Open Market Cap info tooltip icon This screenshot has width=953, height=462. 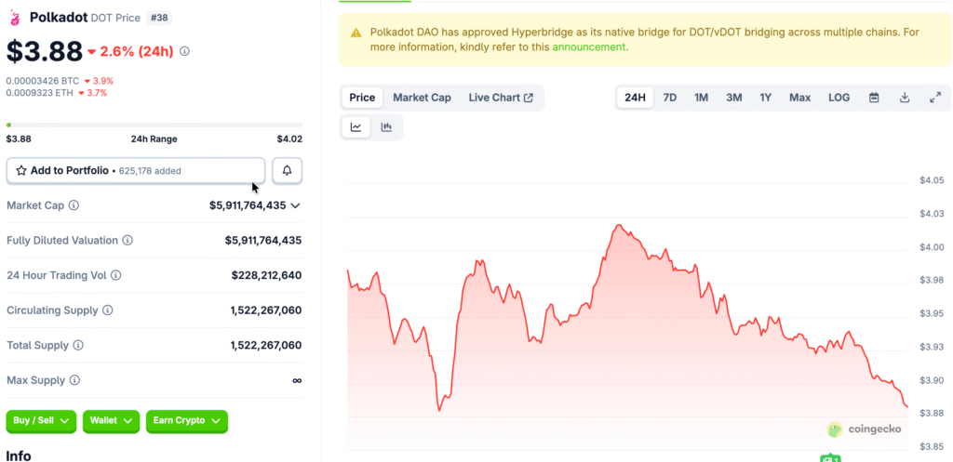coord(74,205)
